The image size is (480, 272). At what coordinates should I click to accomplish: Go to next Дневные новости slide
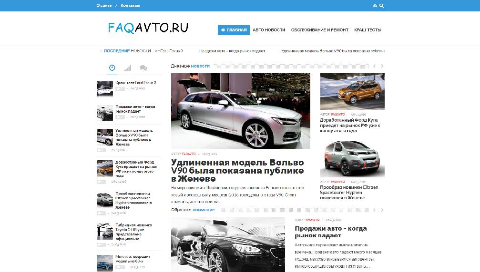(382, 66)
